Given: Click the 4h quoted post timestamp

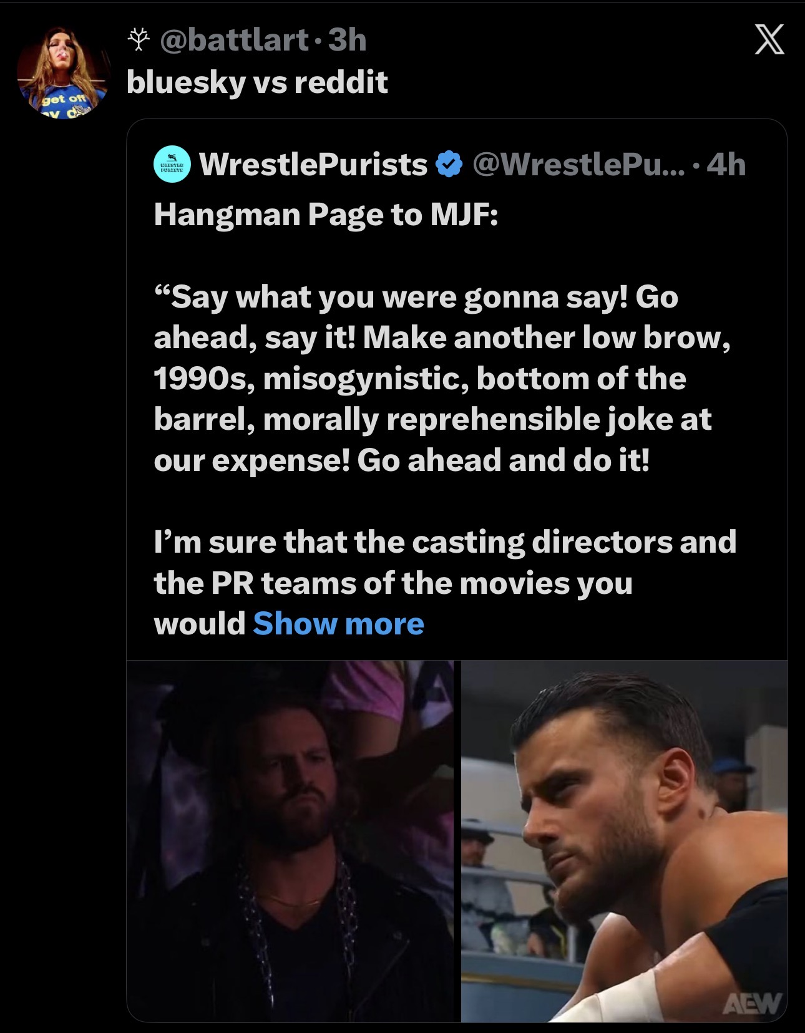Looking at the screenshot, I should tap(728, 164).
